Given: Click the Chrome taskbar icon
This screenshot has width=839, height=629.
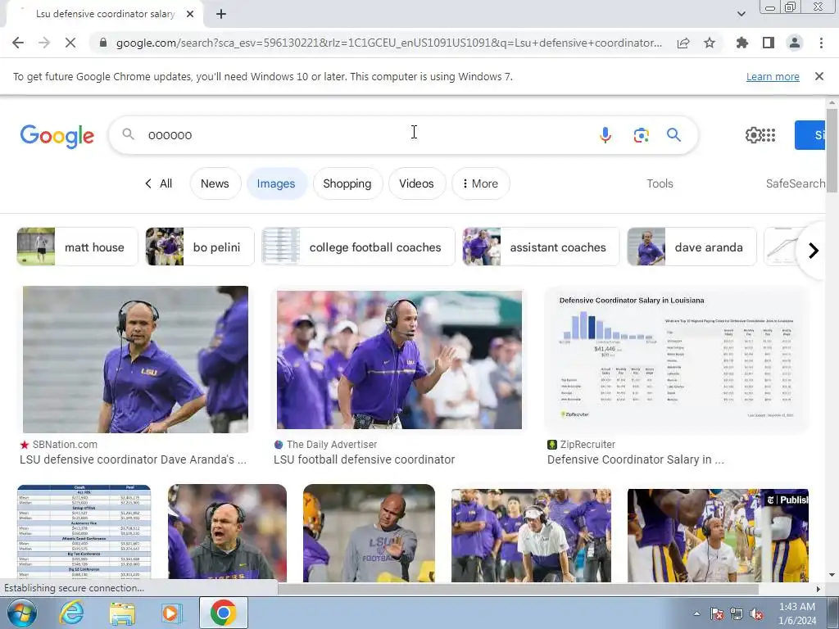Looking at the screenshot, I should click(x=223, y=613).
